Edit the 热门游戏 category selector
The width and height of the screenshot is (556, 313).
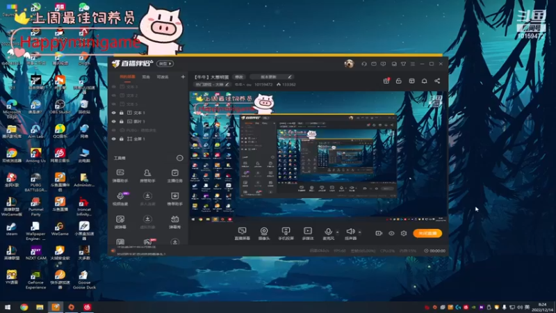pyautogui.click(x=213, y=84)
